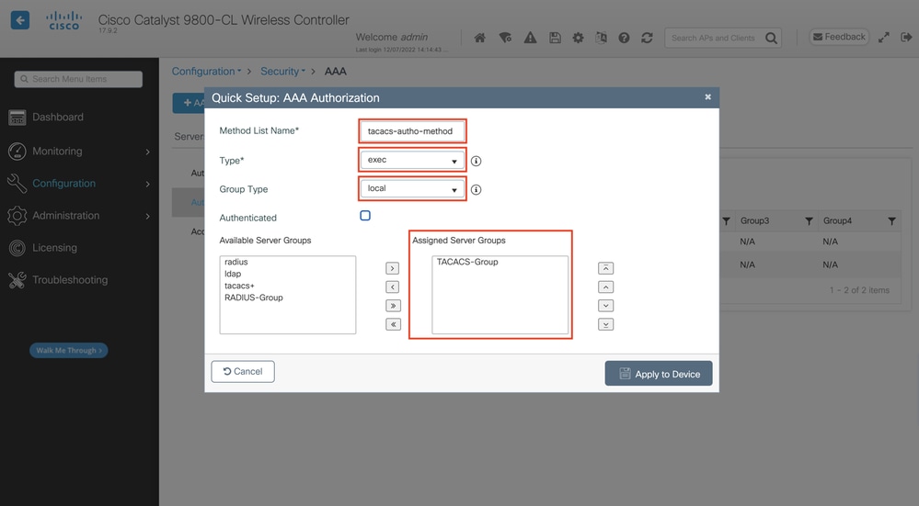
Task: Click the refresh icon in header
Action: point(647,38)
